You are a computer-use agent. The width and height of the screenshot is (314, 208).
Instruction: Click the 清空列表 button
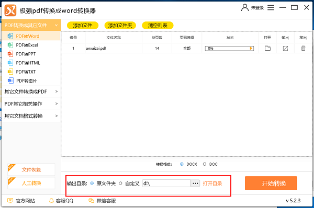[x=158, y=26]
